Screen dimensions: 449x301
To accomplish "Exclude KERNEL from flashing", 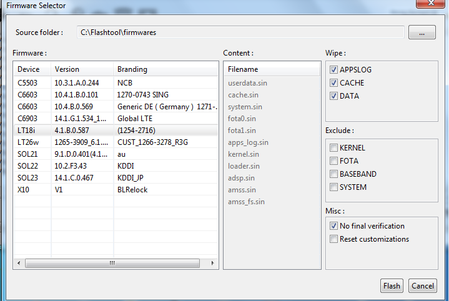I will [x=334, y=148].
